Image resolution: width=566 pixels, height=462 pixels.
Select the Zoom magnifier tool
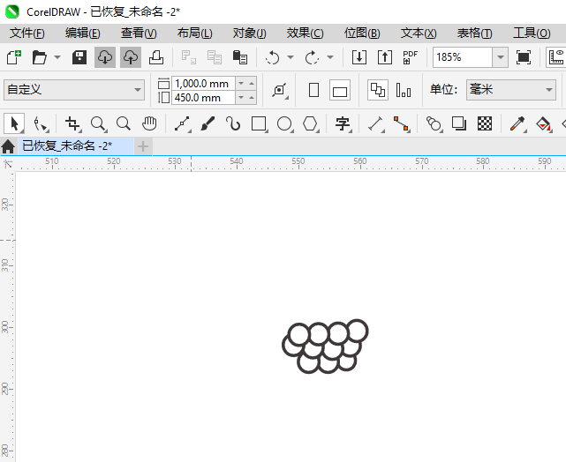coord(98,123)
